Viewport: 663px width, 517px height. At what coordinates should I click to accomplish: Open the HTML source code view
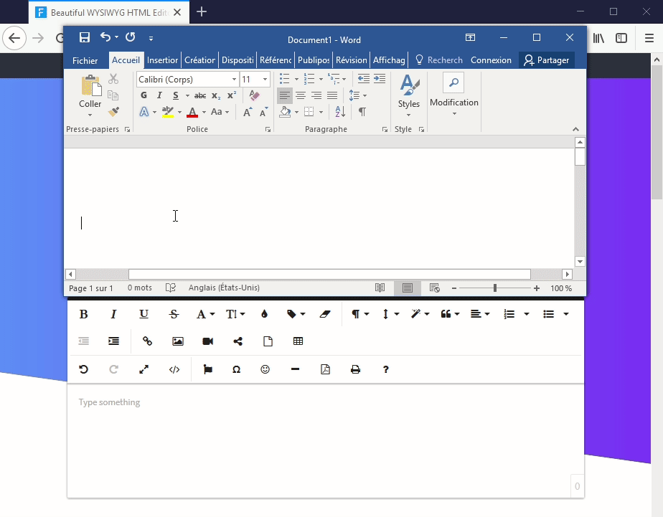(174, 369)
